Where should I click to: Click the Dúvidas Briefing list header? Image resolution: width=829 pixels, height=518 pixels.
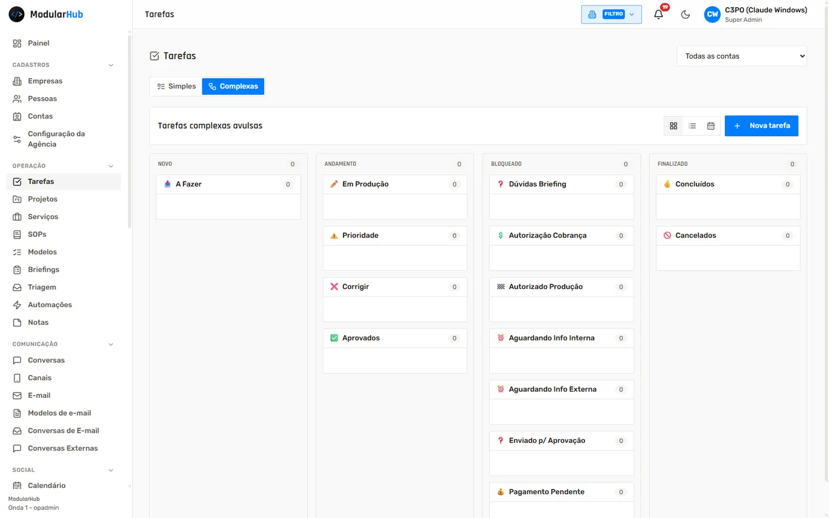(561, 184)
